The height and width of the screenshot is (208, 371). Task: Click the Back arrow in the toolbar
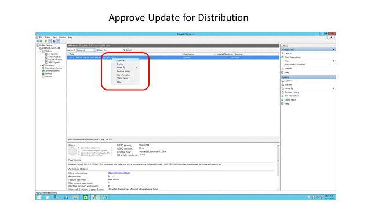tap(37, 41)
